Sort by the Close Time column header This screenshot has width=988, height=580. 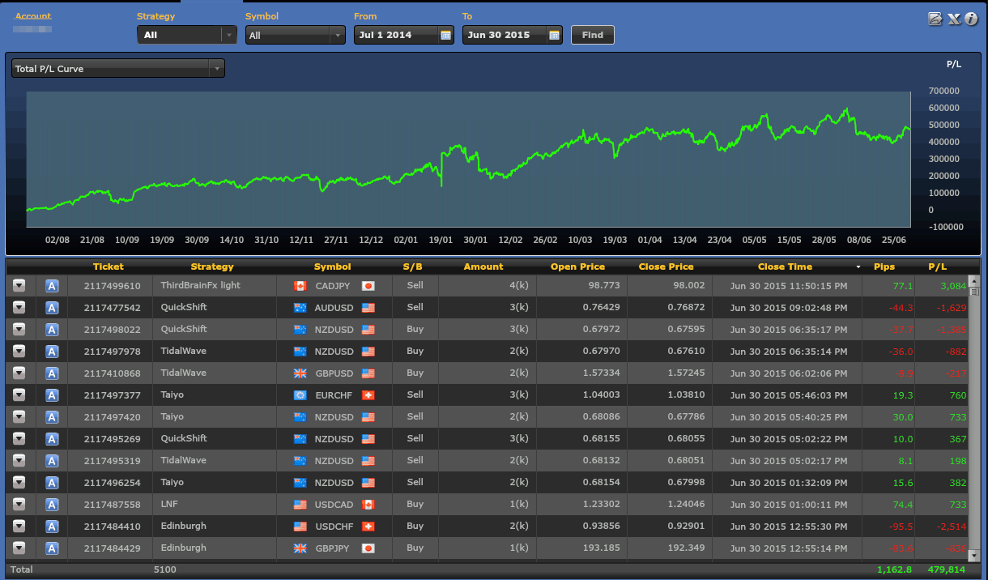[785, 267]
